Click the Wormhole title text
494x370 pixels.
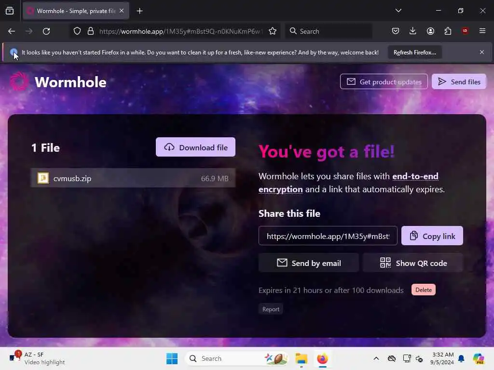click(70, 82)
